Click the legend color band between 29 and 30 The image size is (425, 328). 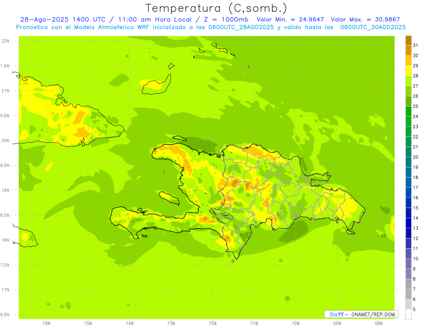point(408,61)
